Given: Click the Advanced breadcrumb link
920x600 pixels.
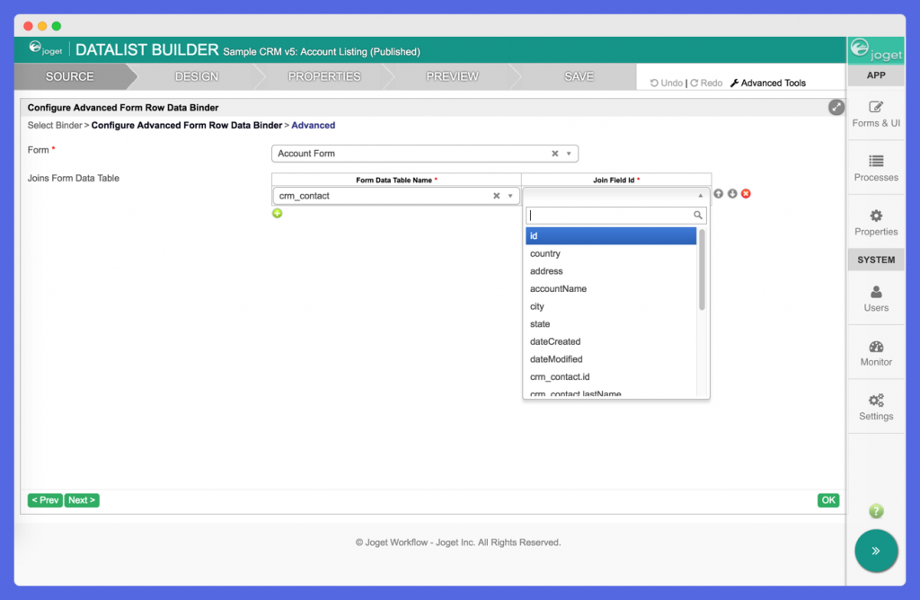Looking at the screenshot, I should [x=314, y=126].
